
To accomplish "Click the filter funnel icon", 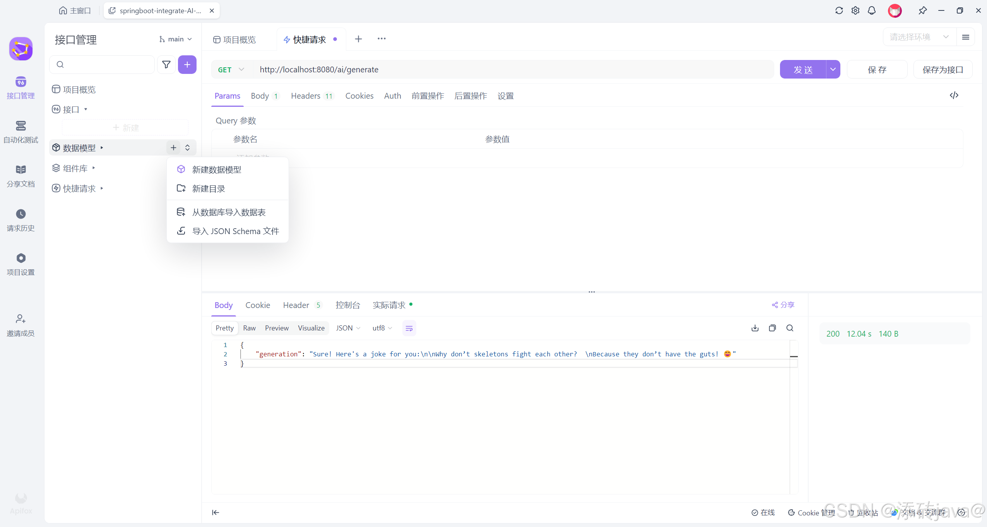I will [x=166, y=65].
